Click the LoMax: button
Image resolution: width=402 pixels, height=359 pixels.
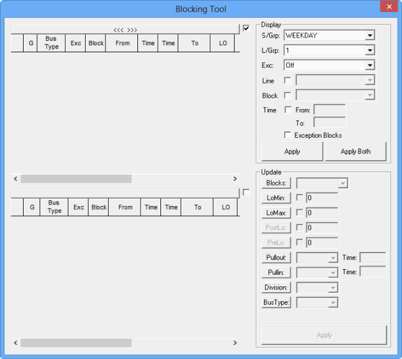[276, 212]
